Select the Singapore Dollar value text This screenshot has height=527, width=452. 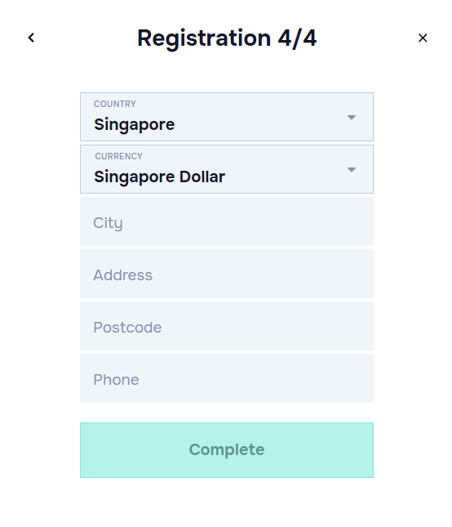(159, 177)
